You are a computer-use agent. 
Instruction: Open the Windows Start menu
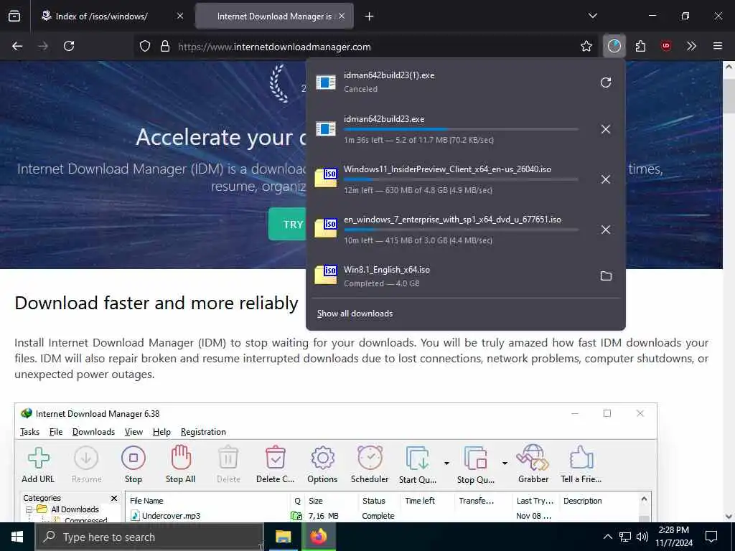tap(17, 537)
